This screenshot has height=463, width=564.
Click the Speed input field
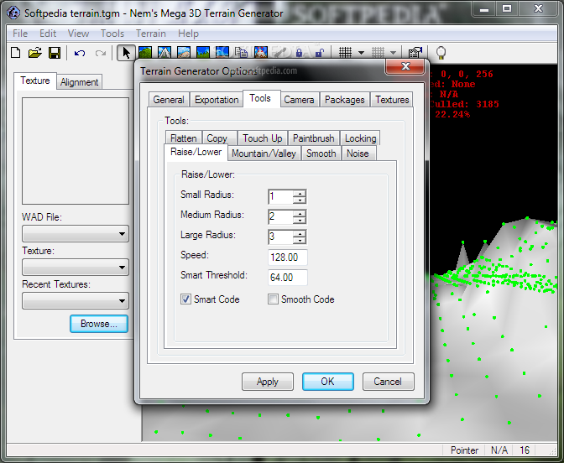tap(288, 257)
